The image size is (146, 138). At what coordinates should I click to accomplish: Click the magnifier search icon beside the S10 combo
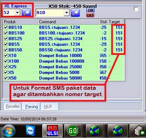click(75, 13)
